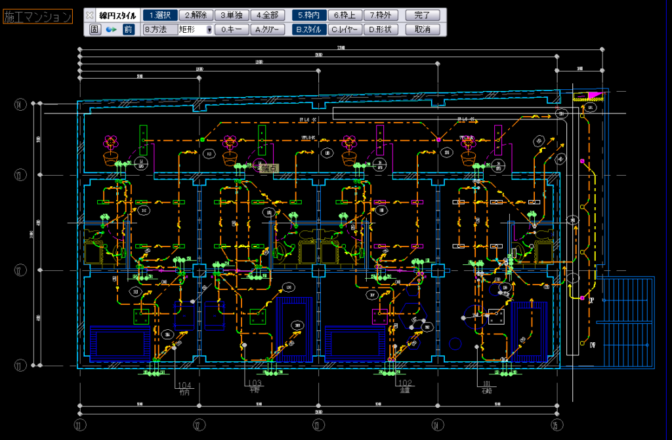Click room label 103

[x=255, y=383]
